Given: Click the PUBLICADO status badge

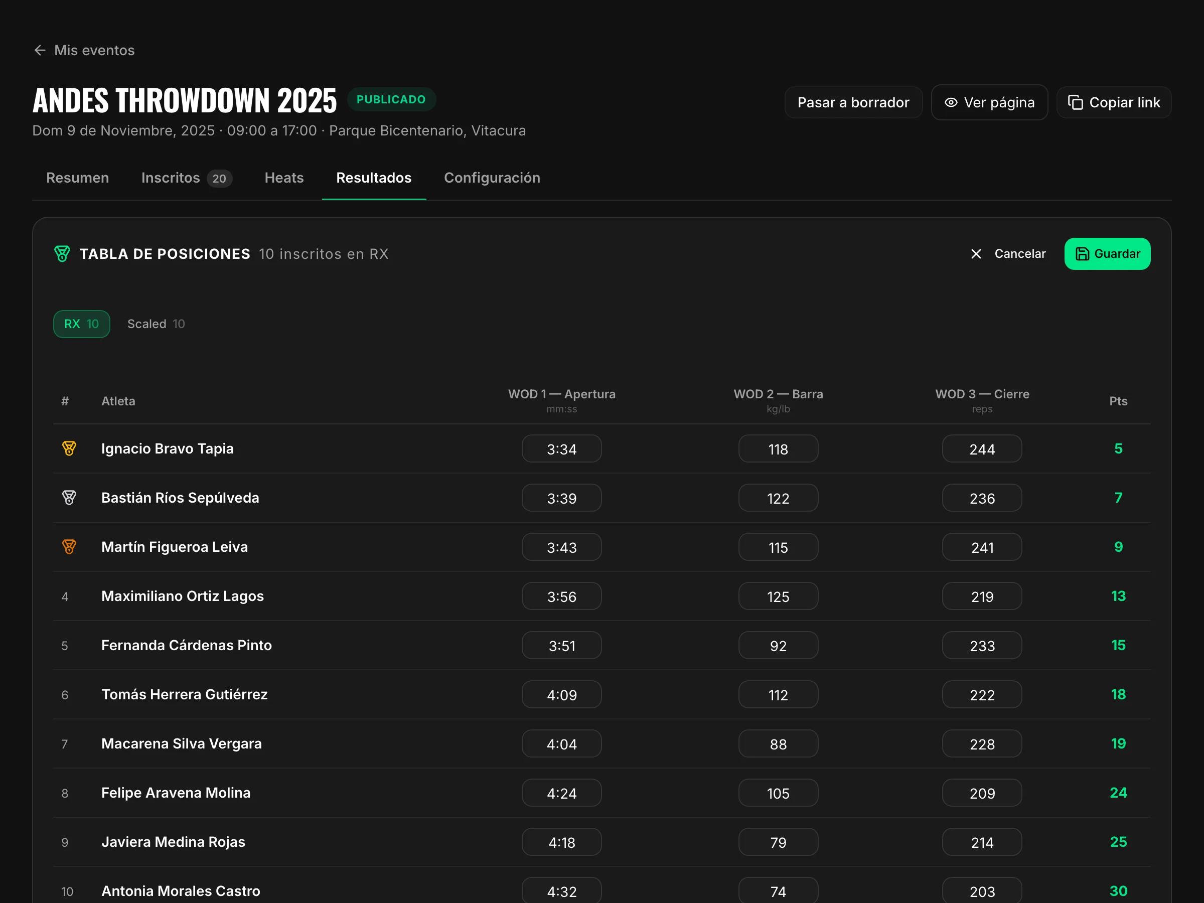Looking at the screenshot, I should click(x=391, y=100).
